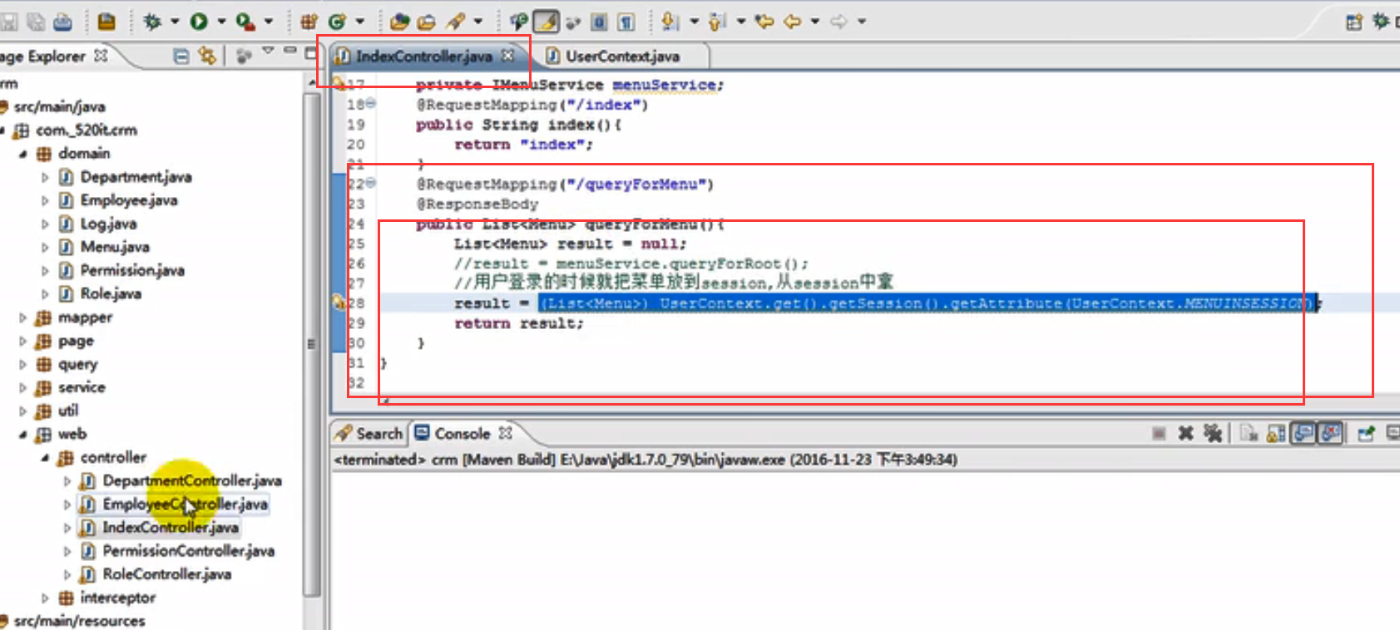Image resolution: width=1400 pixels, height=630 pixels.
Task: Click line 22 fold marker in editor
Action: (x=371, y=183)
